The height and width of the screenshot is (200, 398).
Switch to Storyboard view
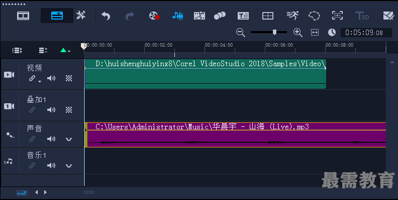[x=23, y=16]
